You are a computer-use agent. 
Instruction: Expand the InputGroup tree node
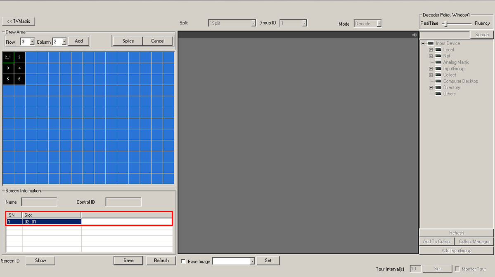431,69
